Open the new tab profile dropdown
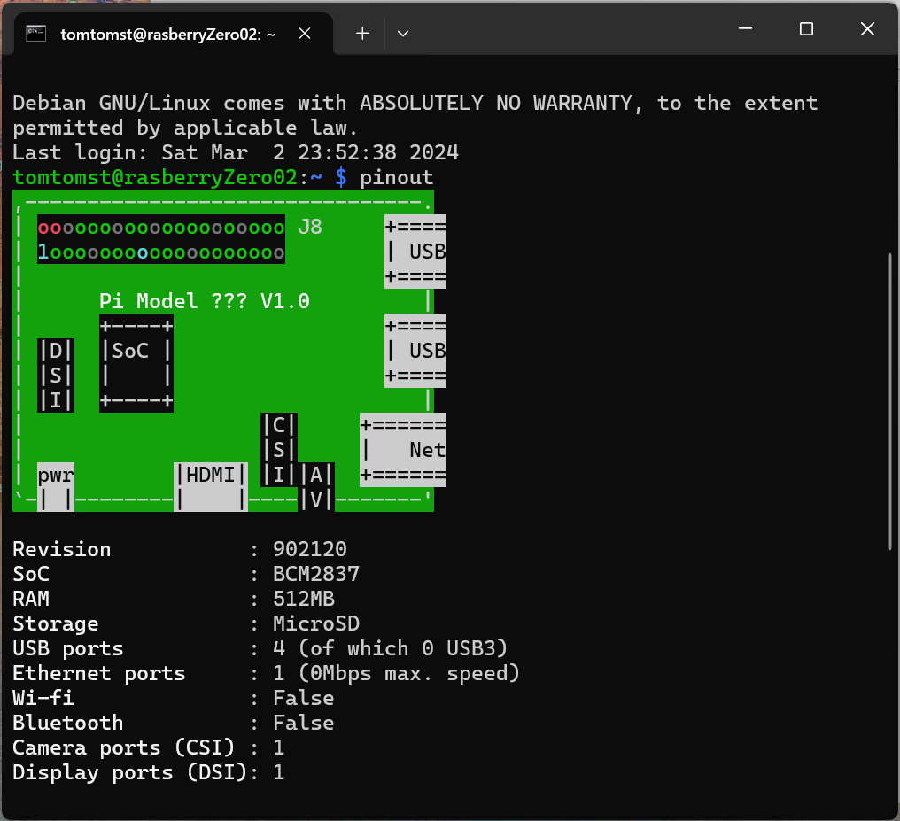The height and width of the screenshot is (821, 900). (403, 34)
